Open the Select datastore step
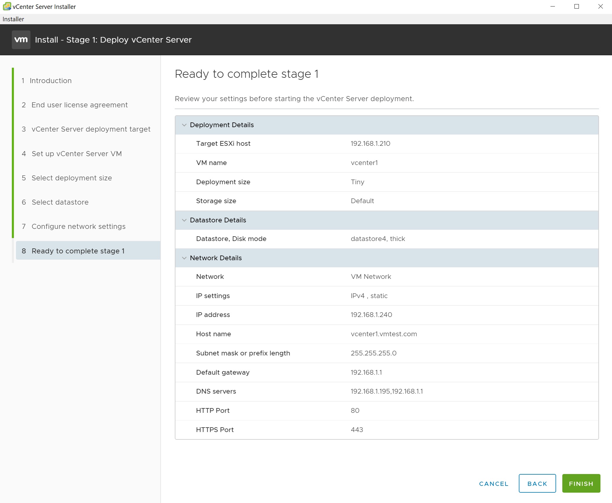The width and height of the screenshot is (612, 503). (x=60, y=202)
